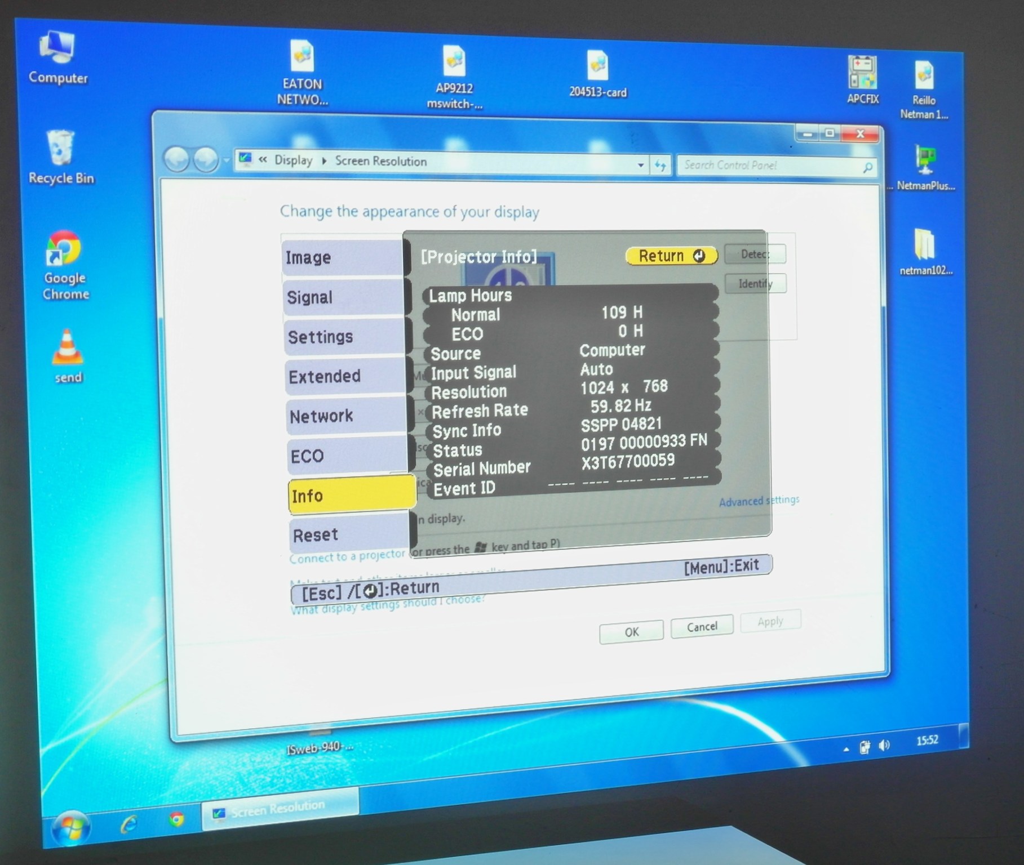This screenshot has width=1024, height=865.
Task: Open the AP9212 mswitch desktop file
Action: 454,78
